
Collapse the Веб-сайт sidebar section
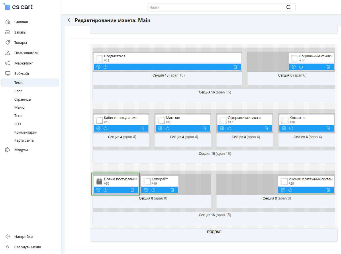coord(22,74)
